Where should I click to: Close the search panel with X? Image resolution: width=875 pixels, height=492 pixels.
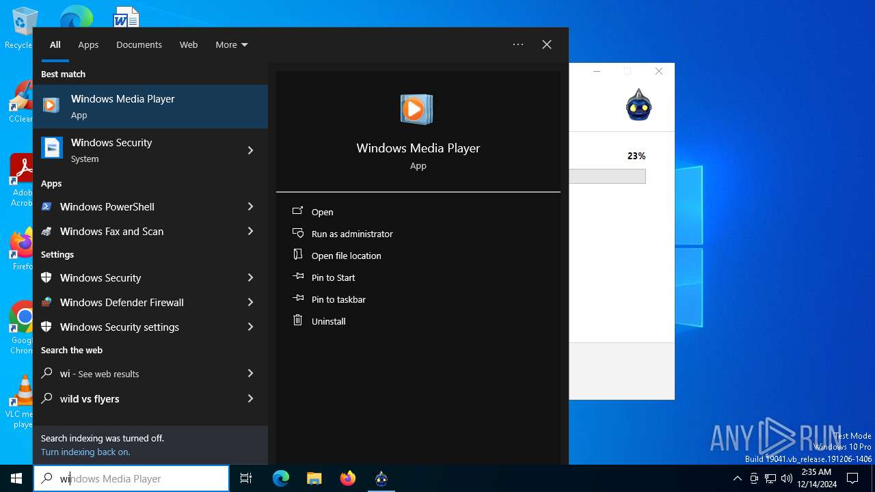point(547,44)
